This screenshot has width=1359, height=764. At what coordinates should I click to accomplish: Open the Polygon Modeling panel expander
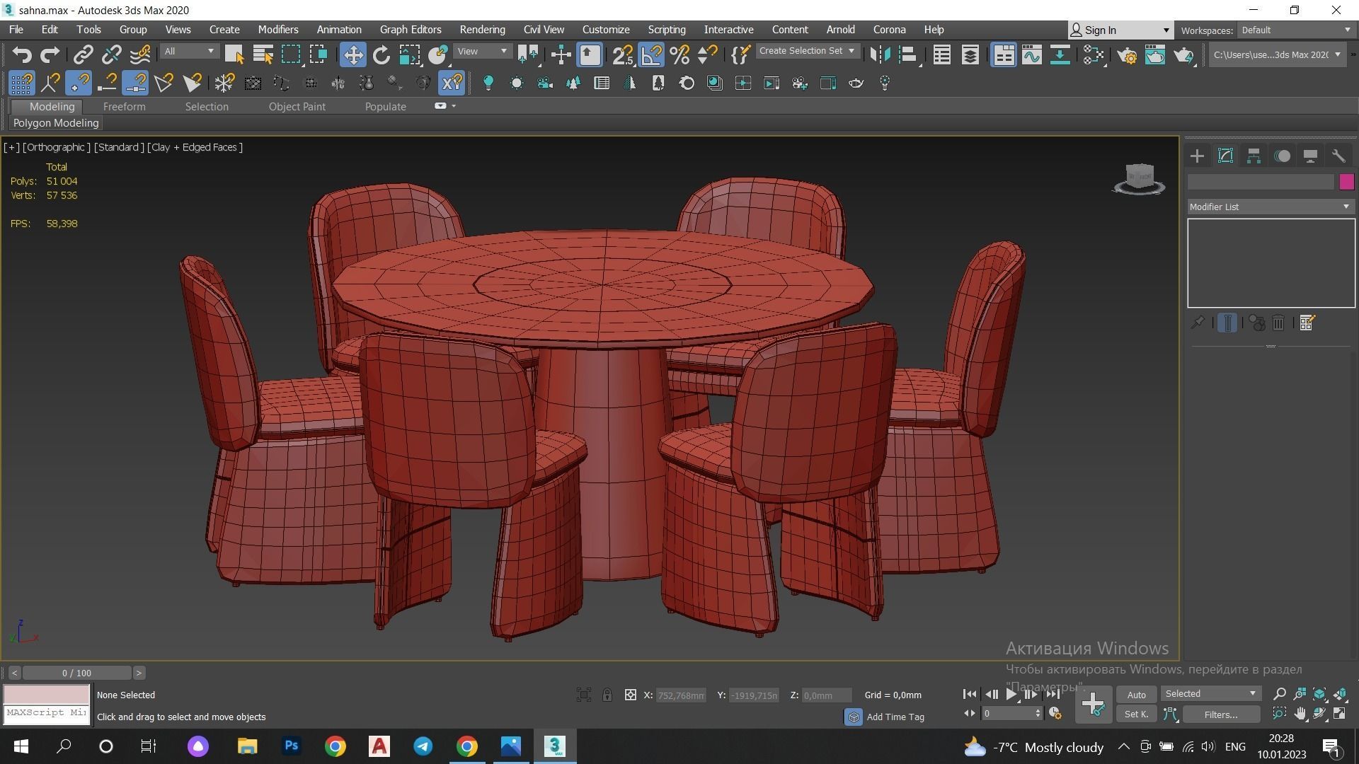(x=56, y=123)
